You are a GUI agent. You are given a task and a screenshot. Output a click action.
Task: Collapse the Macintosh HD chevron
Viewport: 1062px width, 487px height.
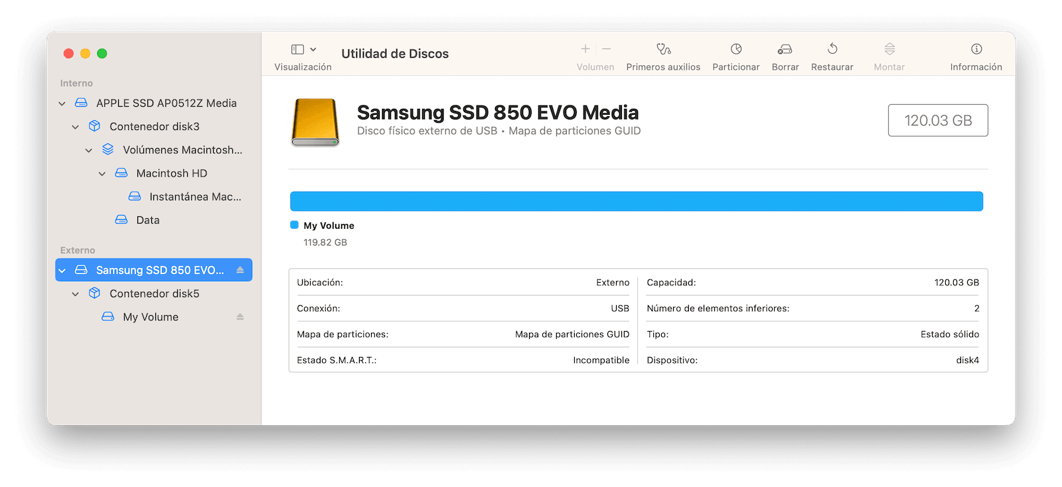102,174
